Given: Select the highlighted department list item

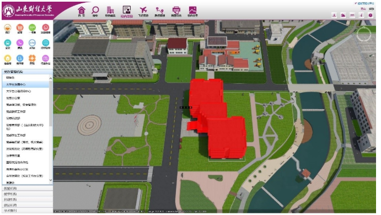Looking at the screenshot, I should tap(26, 84).
